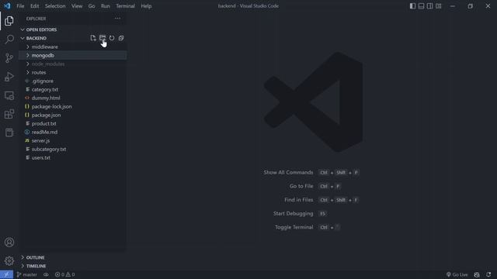Screen dimensions: 497x279
Task: Open the View menu
Action: (77, 6)
